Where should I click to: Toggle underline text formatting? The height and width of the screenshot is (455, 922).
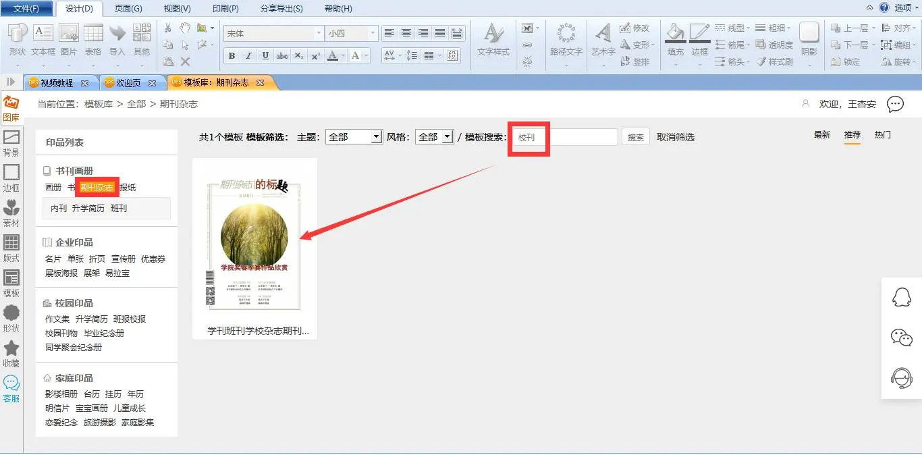coord(265,56)
